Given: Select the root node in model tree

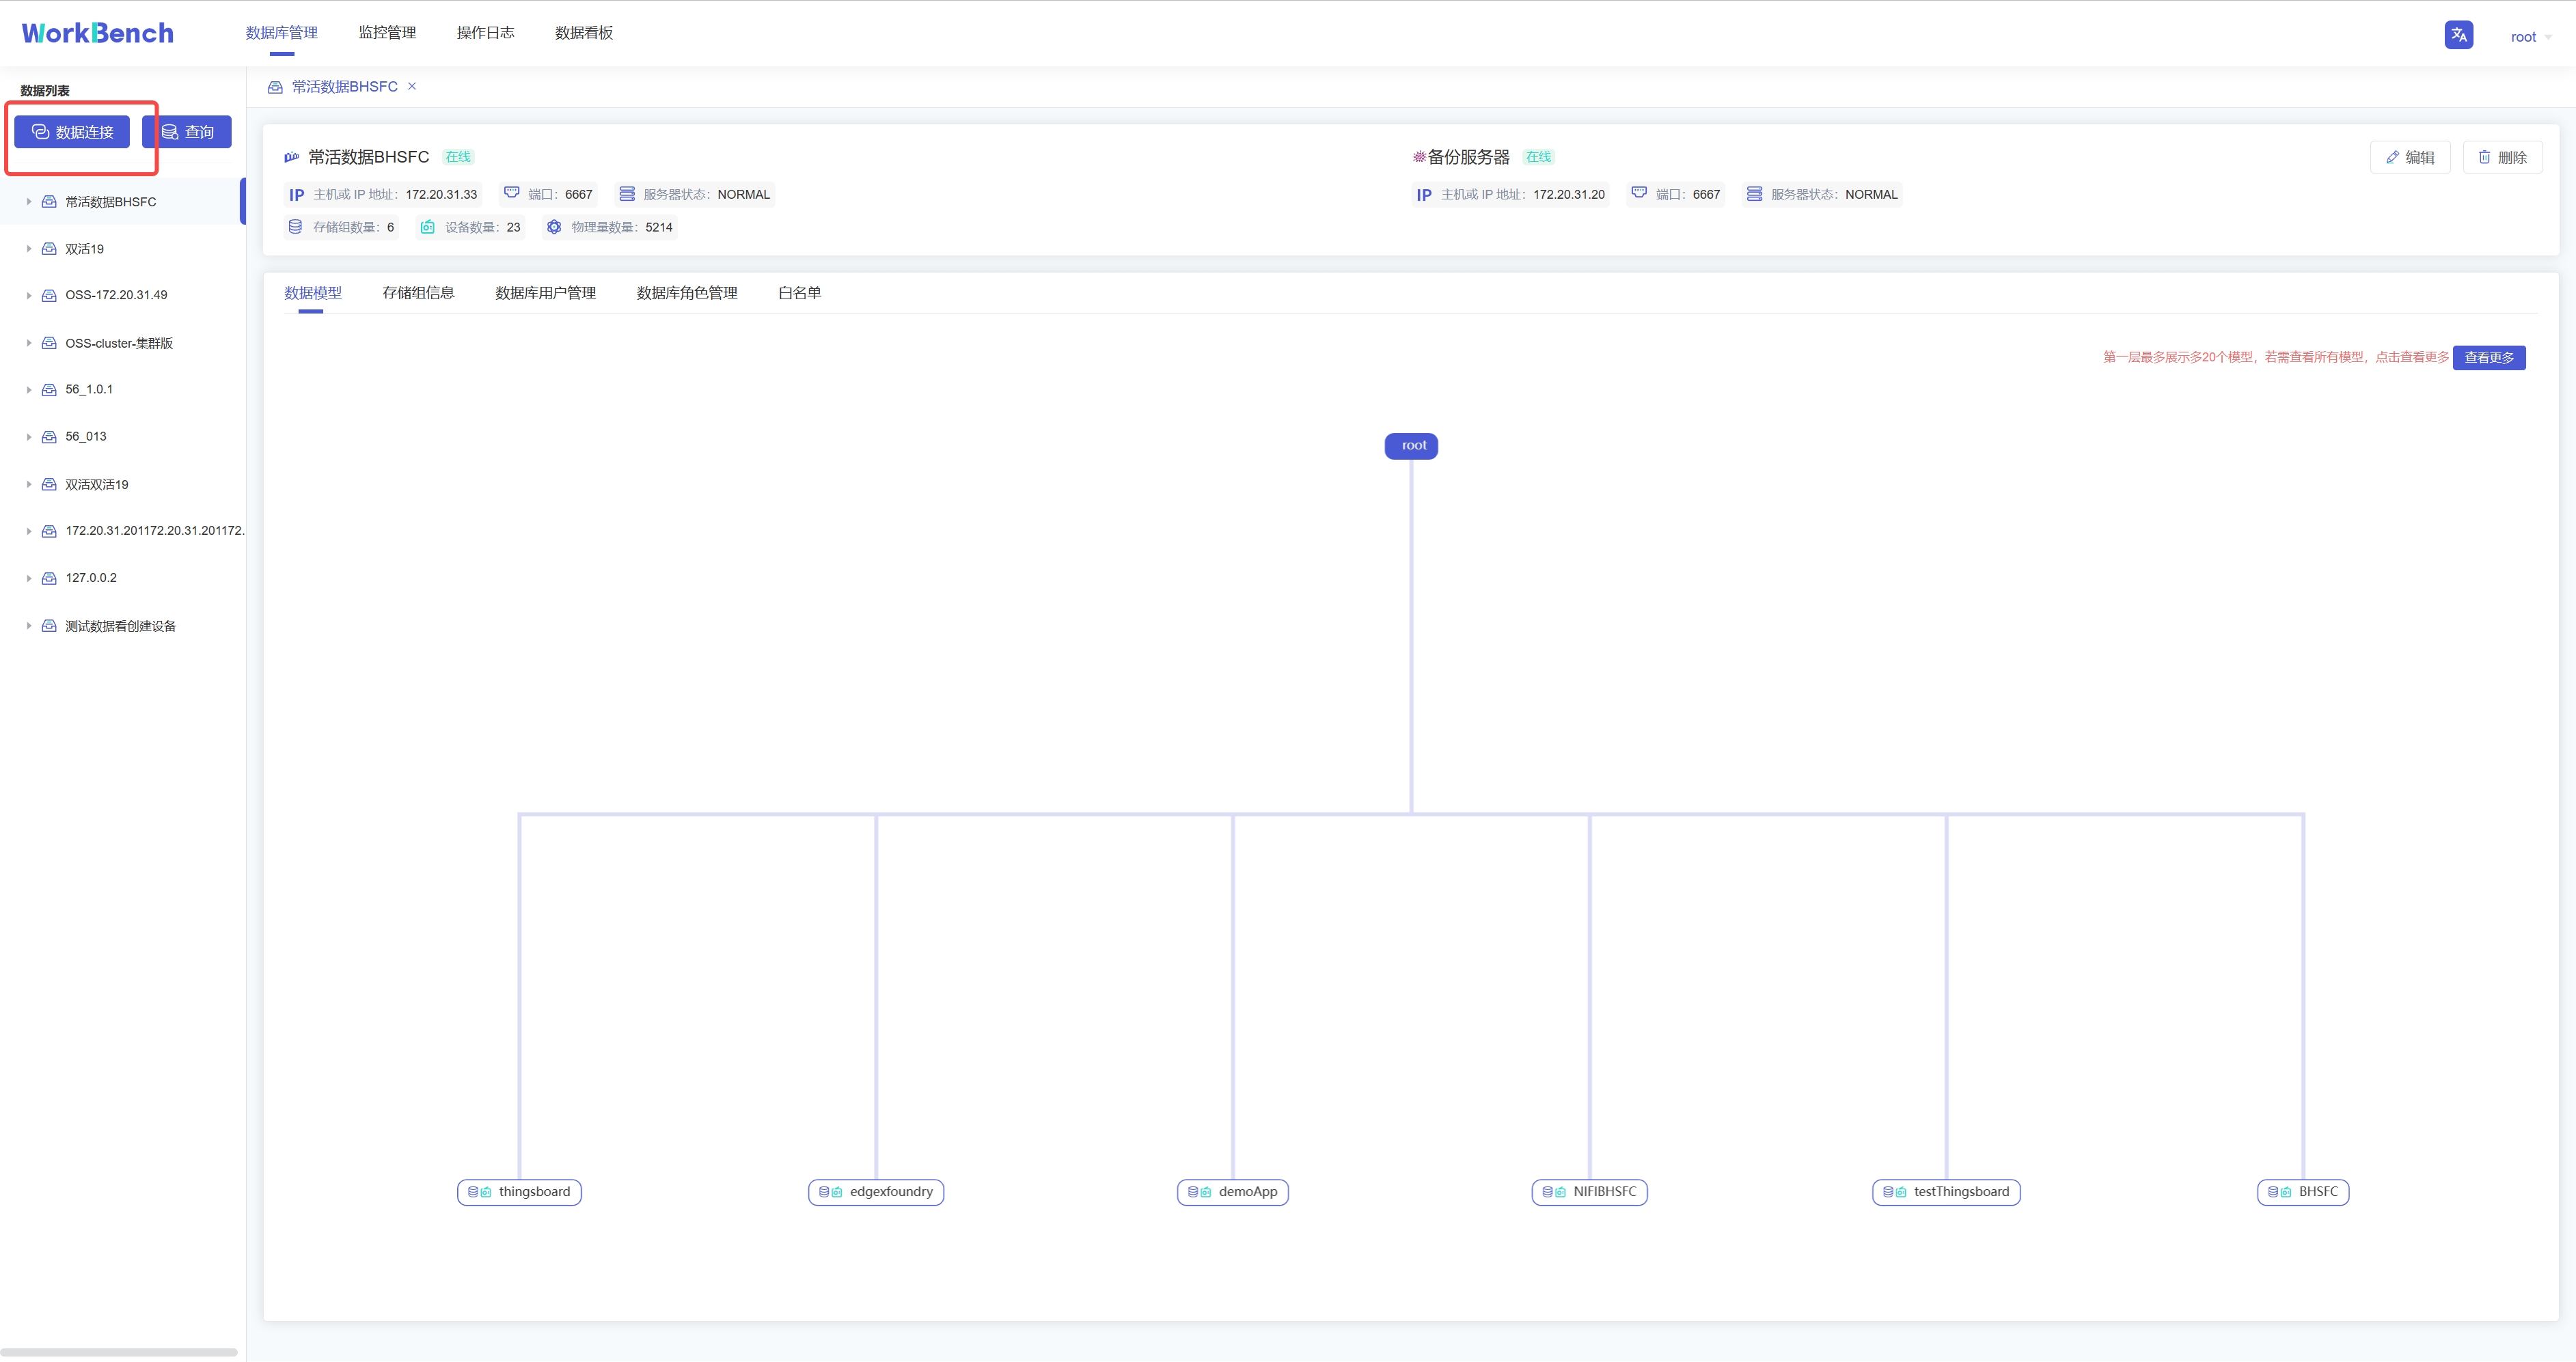Looking at the screenshot, I should (1411, 446).
